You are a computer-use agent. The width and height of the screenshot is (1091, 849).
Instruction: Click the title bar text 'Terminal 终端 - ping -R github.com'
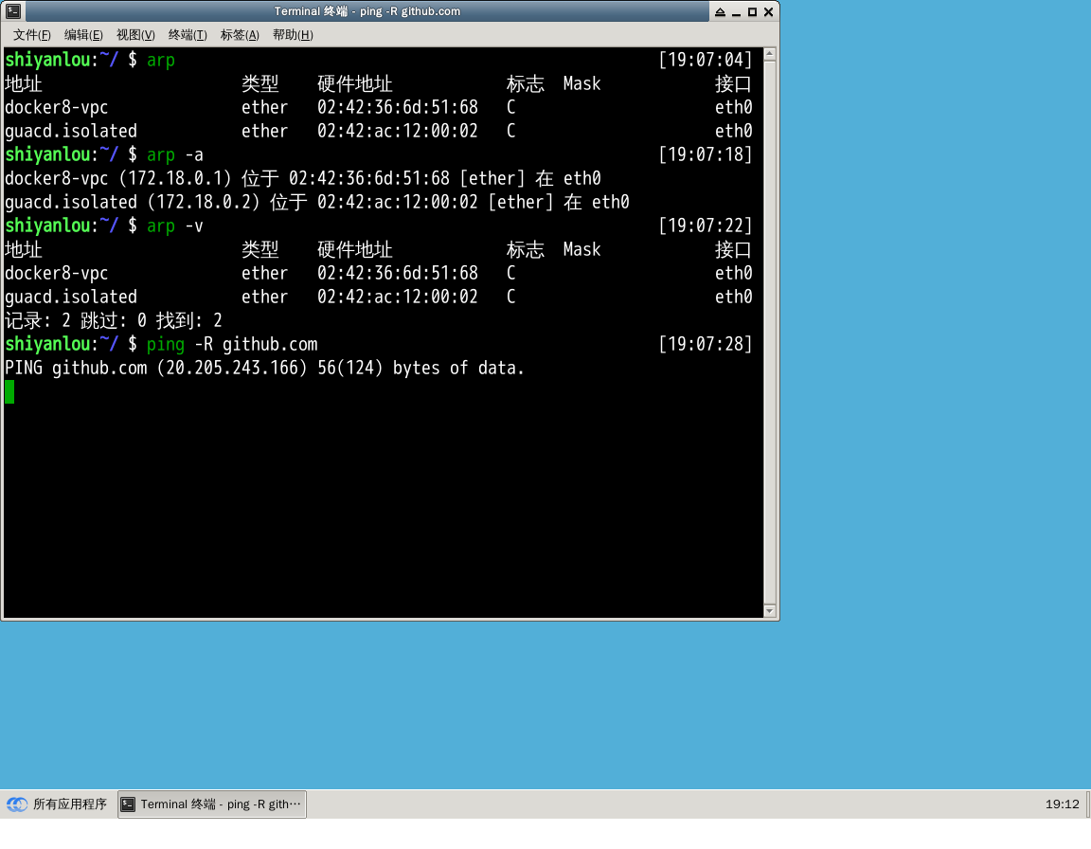[367, 11]
